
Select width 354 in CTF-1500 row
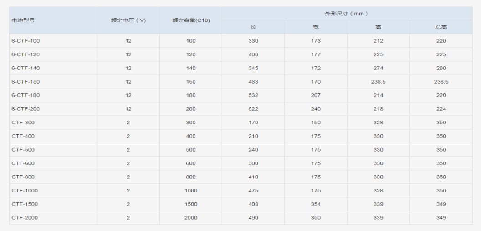(x=316, y=204)
